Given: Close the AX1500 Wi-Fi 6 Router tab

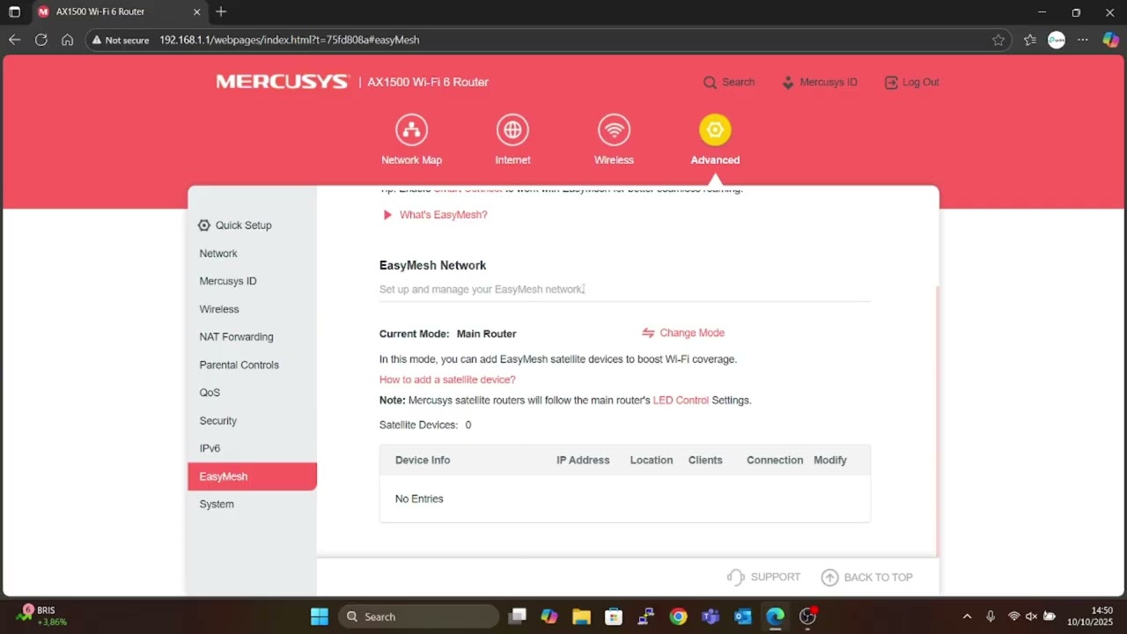Looking at the screenshot, I should pyautogui.click(x=196, y=12).
